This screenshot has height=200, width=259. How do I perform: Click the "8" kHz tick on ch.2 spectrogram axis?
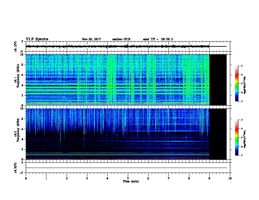[x=23, y=119]
